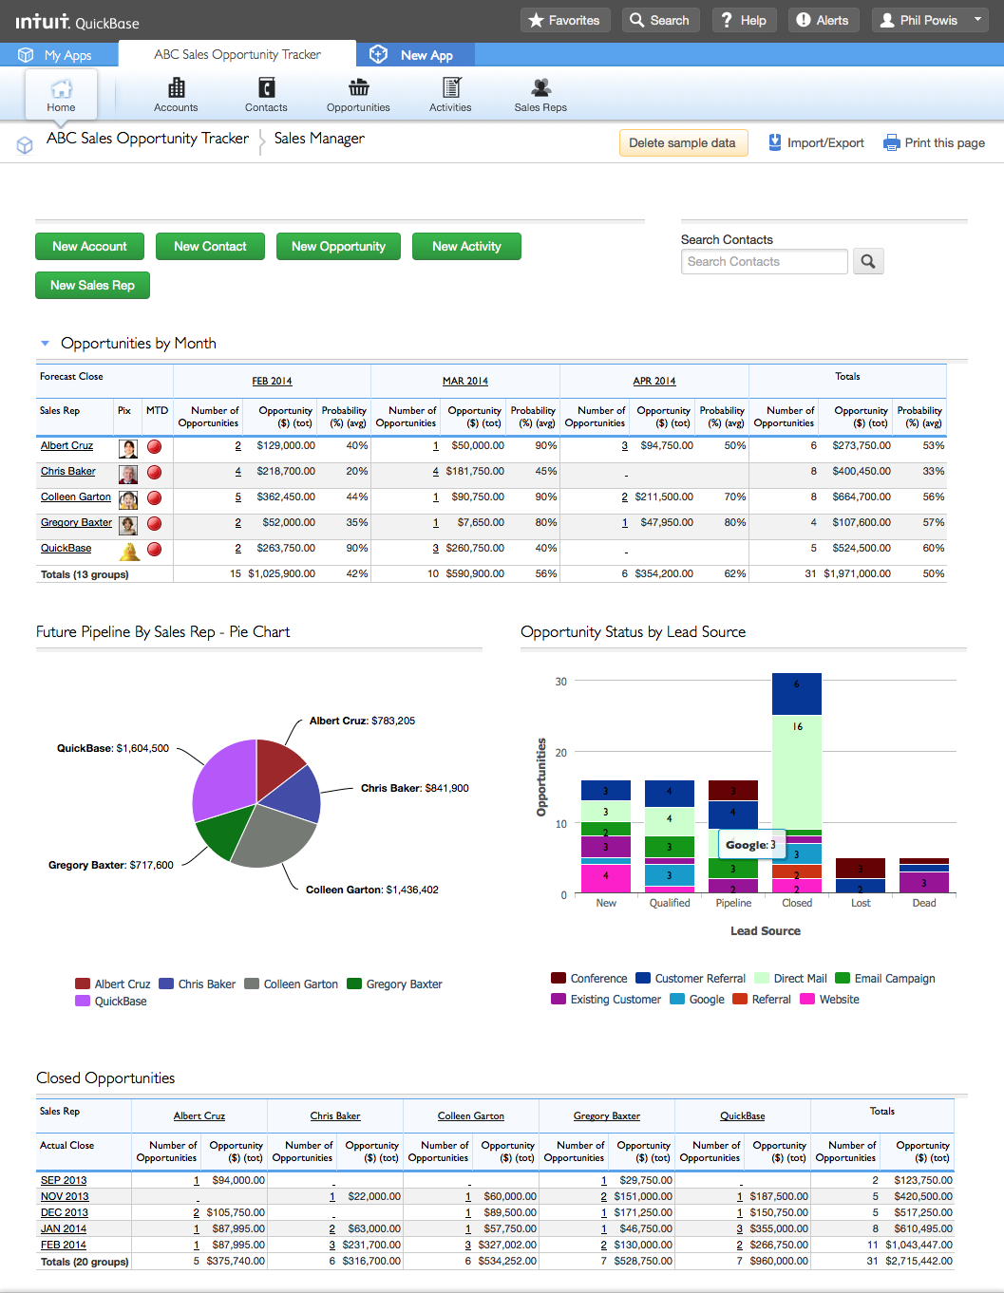
Task: Collapse the Opportunities by Month section
Action: coord(45,344)
